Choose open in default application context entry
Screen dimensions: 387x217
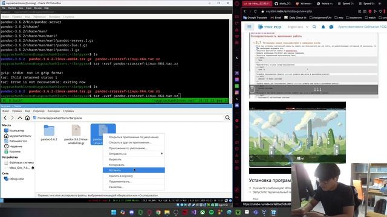tap(134, 137)
